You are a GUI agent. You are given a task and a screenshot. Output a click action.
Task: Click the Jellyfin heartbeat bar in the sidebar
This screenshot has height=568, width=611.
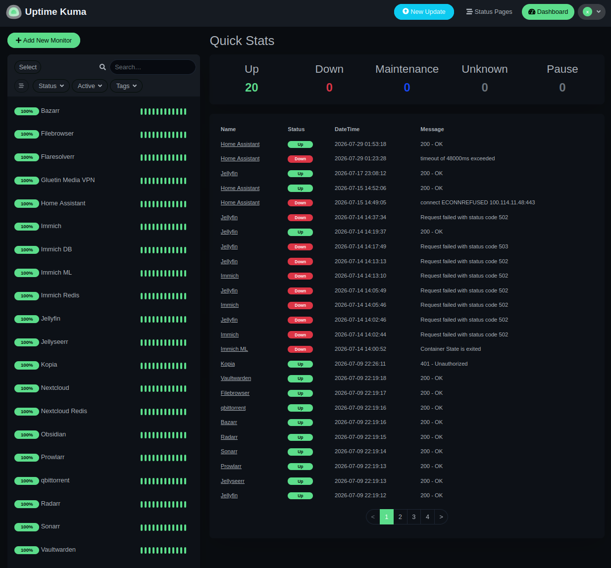click(163, 319)
